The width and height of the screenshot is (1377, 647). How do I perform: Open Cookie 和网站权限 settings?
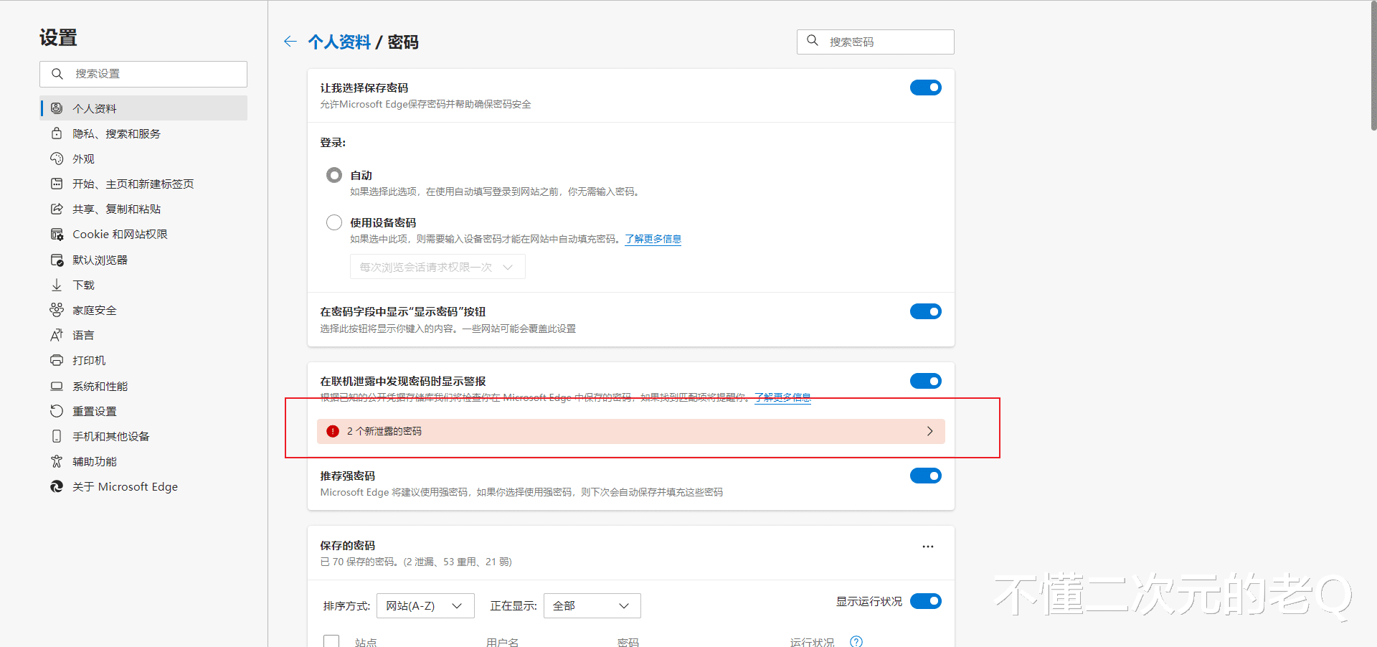[143, 235]
